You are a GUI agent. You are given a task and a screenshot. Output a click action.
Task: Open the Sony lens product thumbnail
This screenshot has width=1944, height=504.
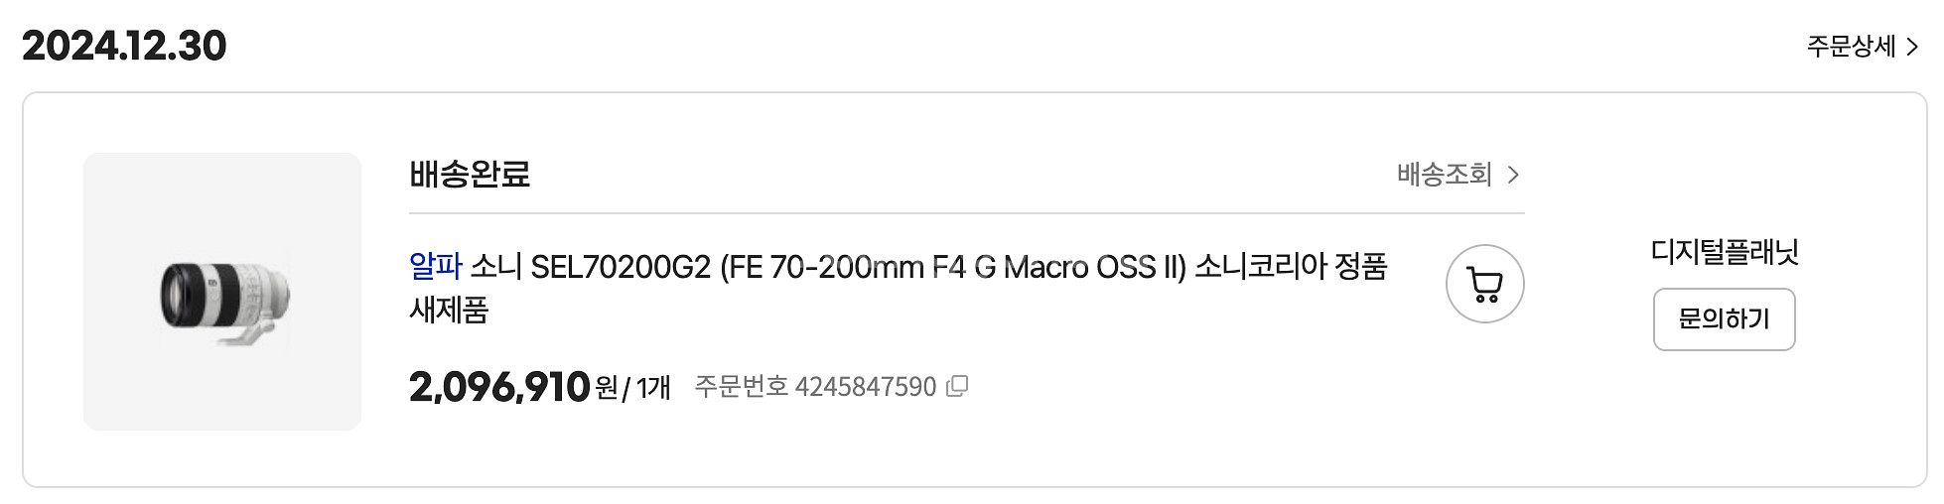pyautogui.click(x=222, y=292)
